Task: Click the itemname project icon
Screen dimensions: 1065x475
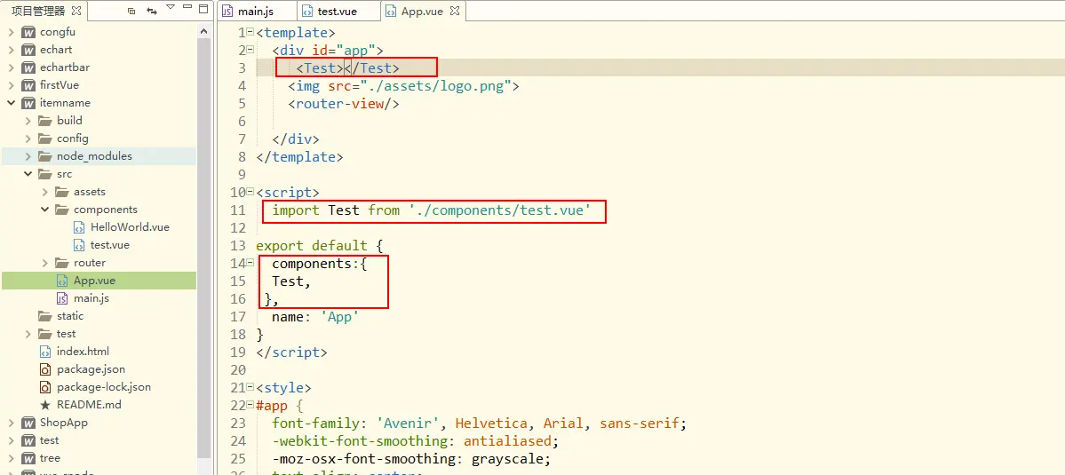Action: [x=28, y=103]
